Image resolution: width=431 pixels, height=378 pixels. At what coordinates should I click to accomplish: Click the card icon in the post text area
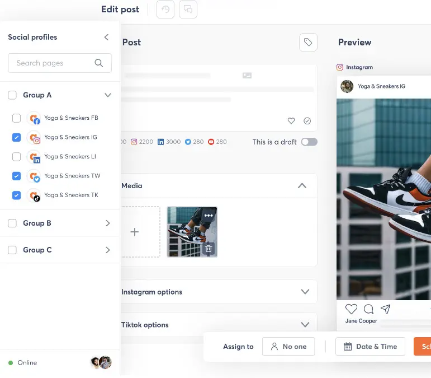pos(247,76)
